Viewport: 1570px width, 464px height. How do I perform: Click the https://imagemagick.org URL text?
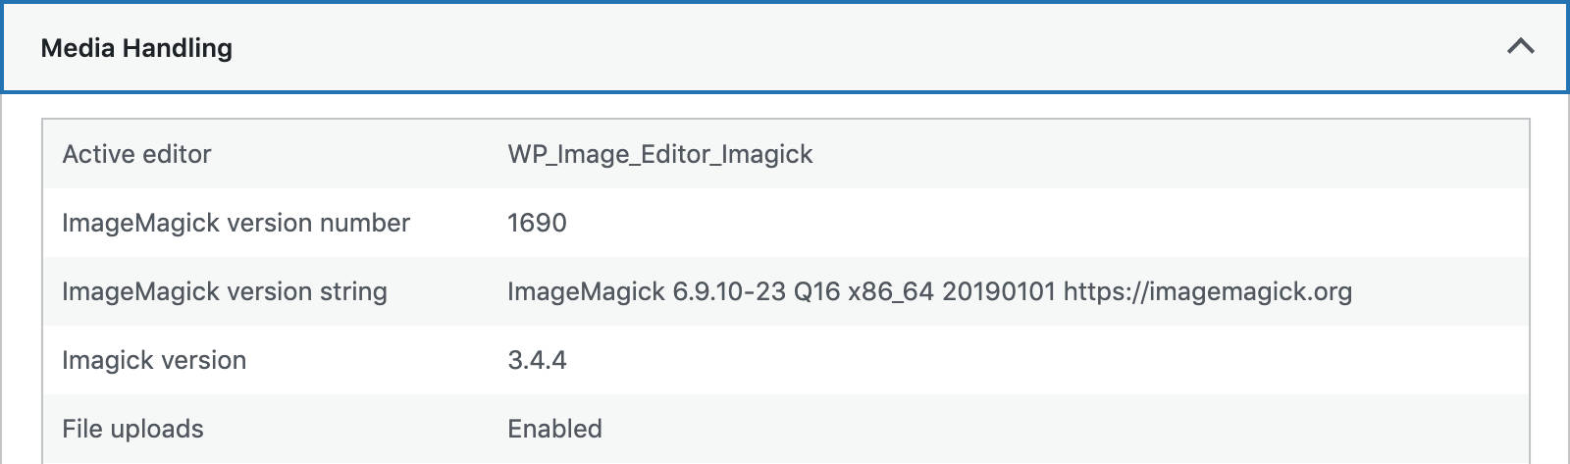tap(1207, 291)
